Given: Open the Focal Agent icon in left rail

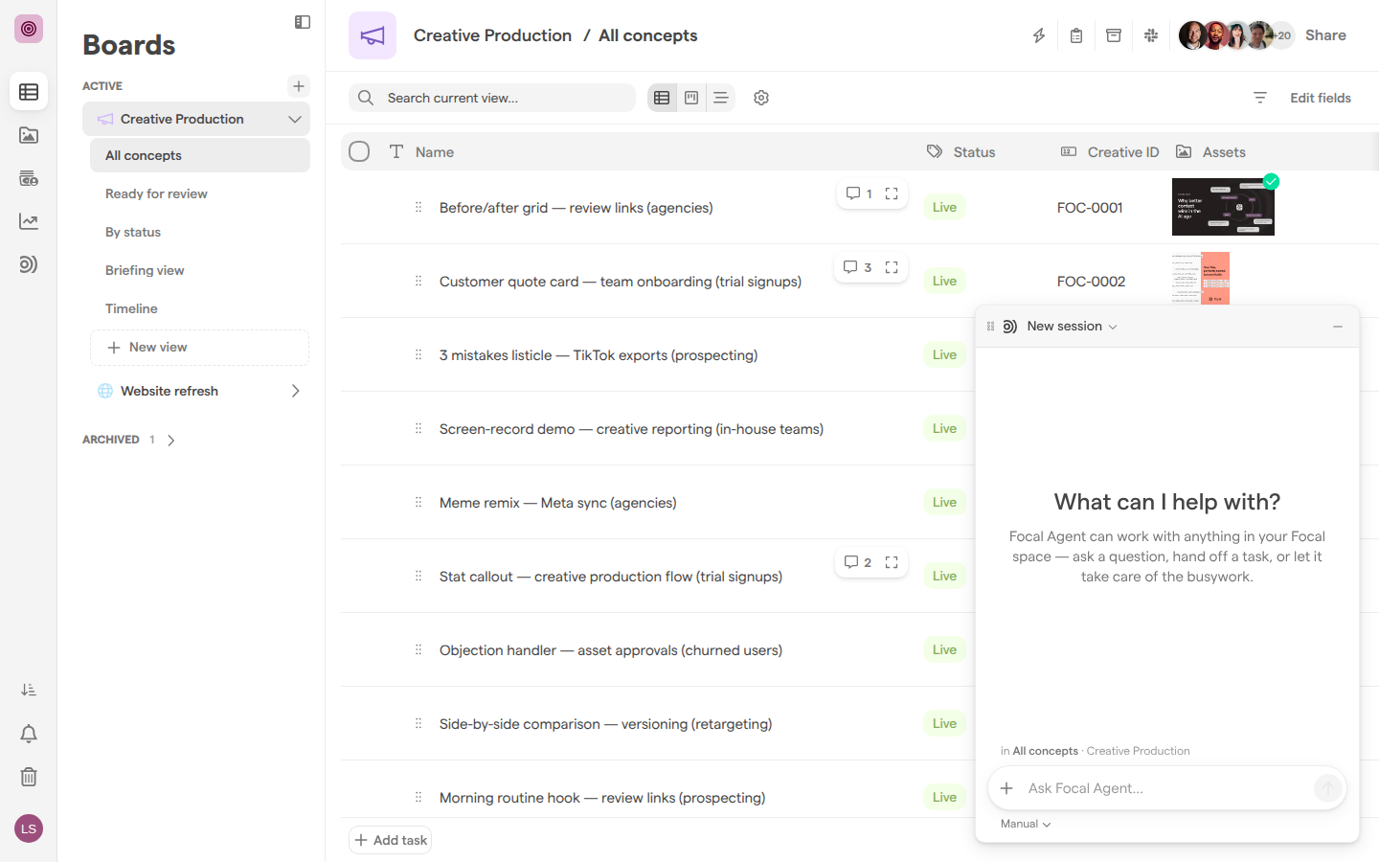Looking at the screenshot, I should [x=29, y=264].
